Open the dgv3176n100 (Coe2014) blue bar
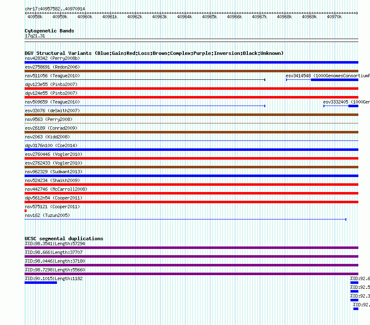 coord(191,150)
